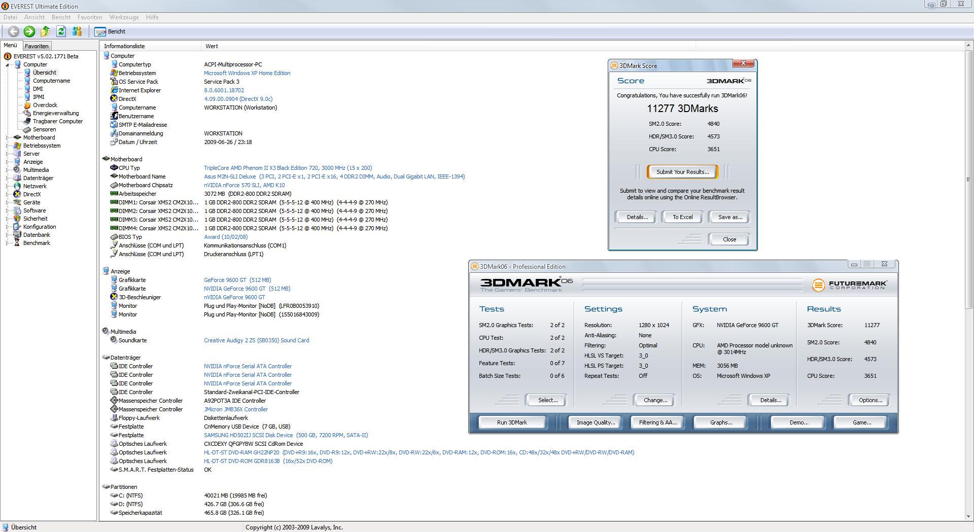Open the Bericht report toolbar button
The width and height of the screenshot is (974, 532).
pos(110,31)
